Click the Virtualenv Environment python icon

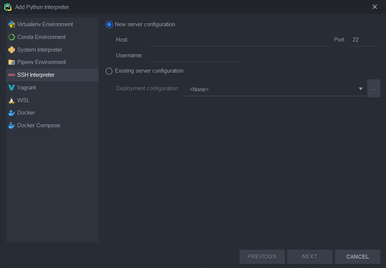(x=11, y=25)
